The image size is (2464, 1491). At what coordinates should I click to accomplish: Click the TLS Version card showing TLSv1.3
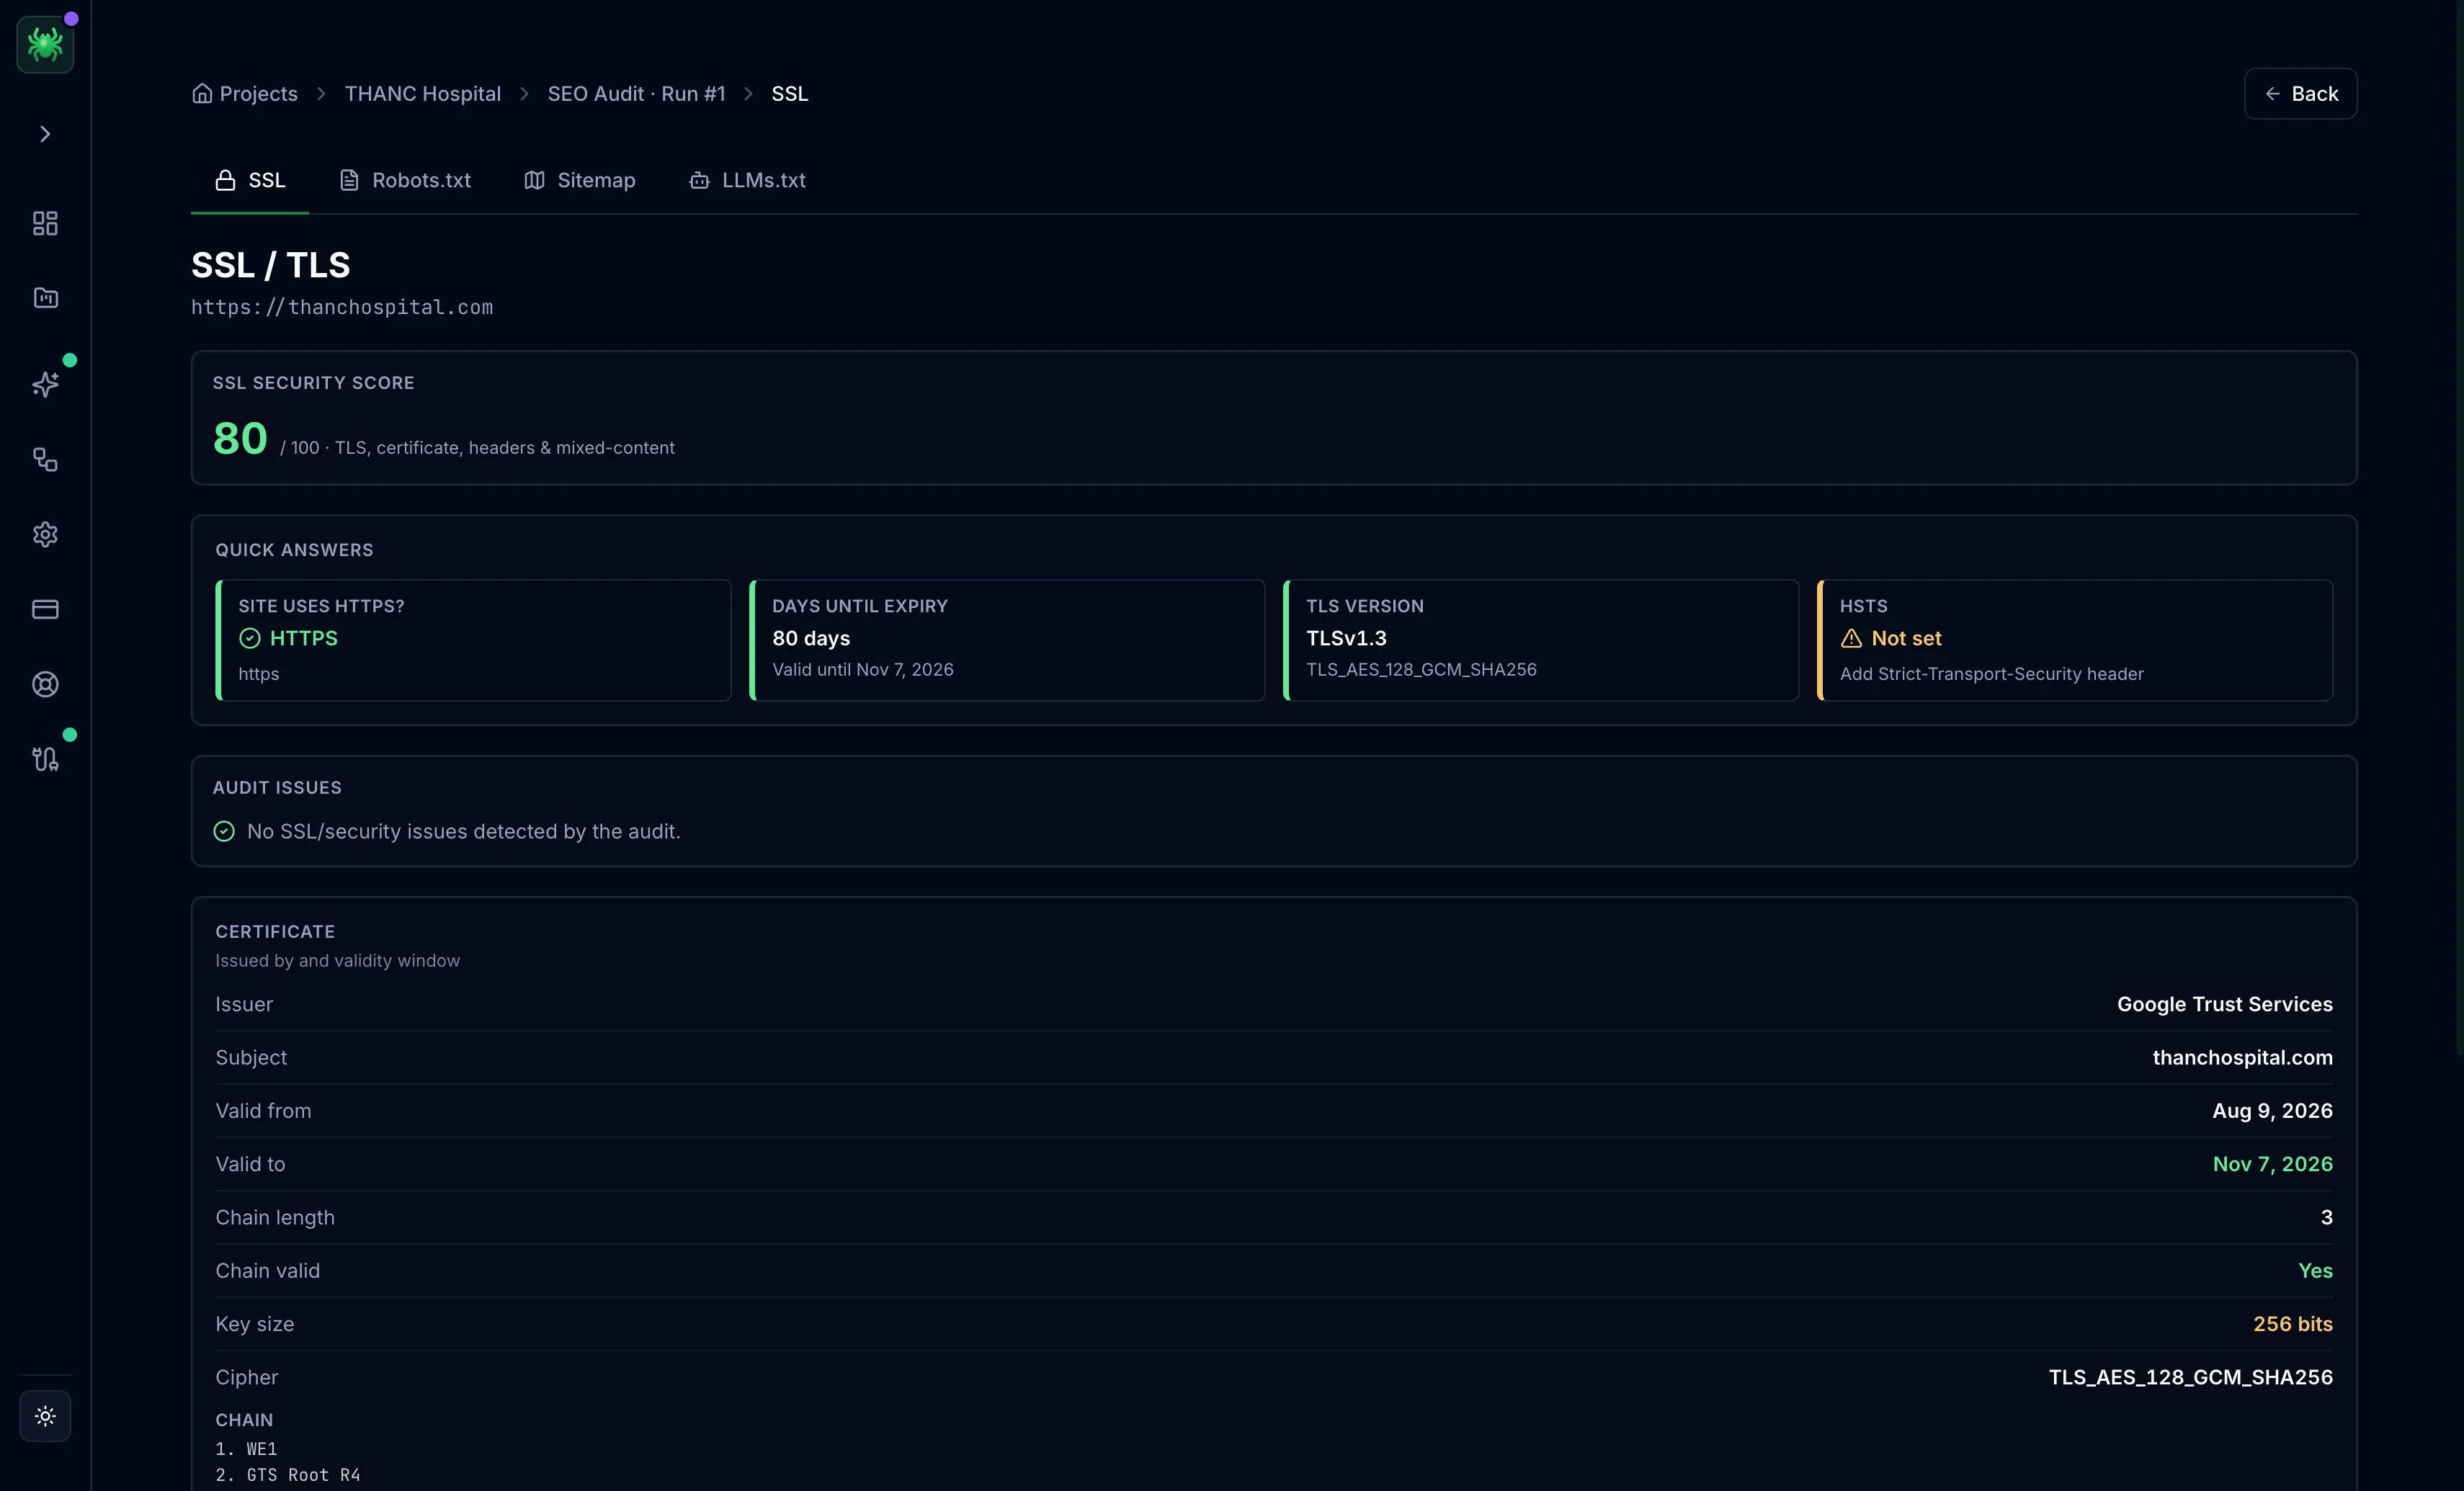point(1541,640)
